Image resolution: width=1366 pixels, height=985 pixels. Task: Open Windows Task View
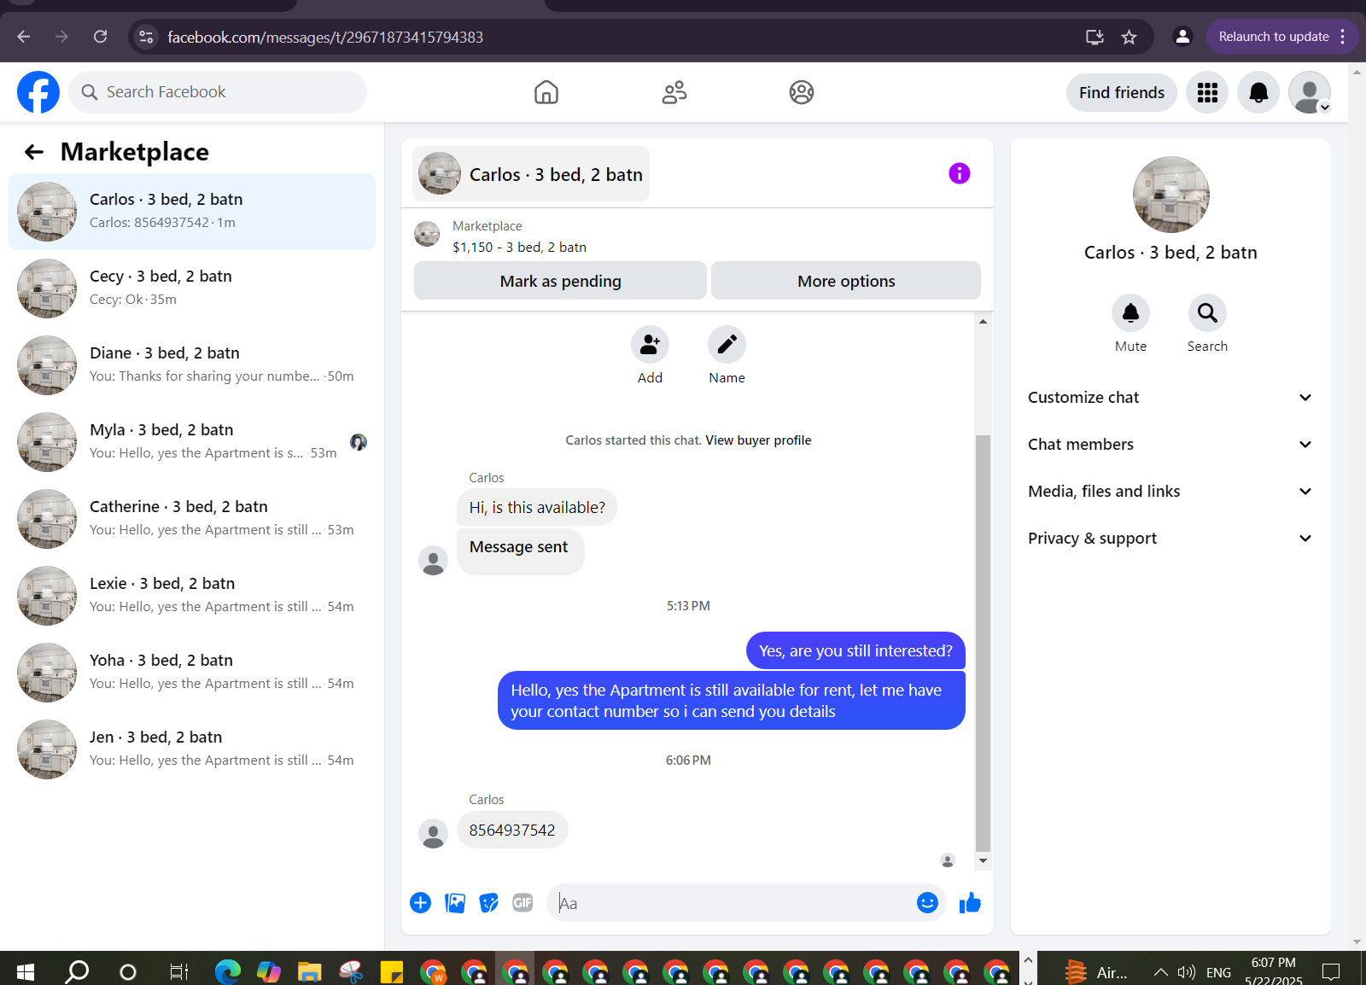pyautogui.click(x=178, y=971)
